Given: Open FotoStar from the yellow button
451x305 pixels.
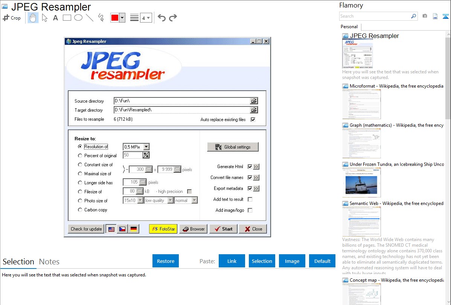Looking at the screenshot, I should point(163,229).
